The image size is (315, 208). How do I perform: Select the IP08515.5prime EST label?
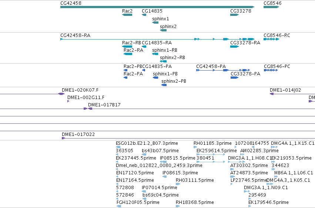click(x=178, y=158)
